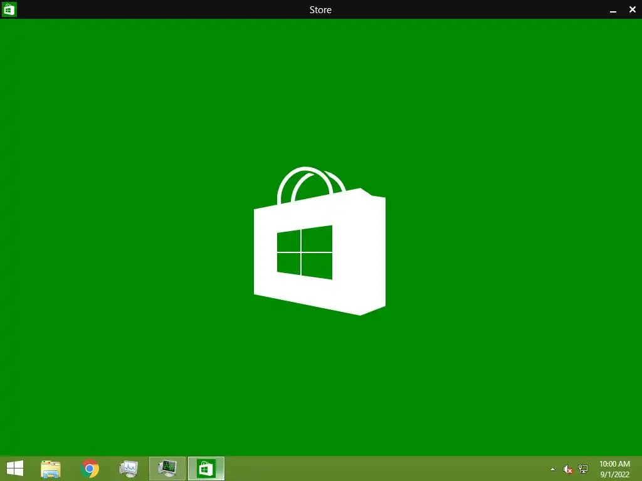Open the Windows Start button

click(15, 468)
